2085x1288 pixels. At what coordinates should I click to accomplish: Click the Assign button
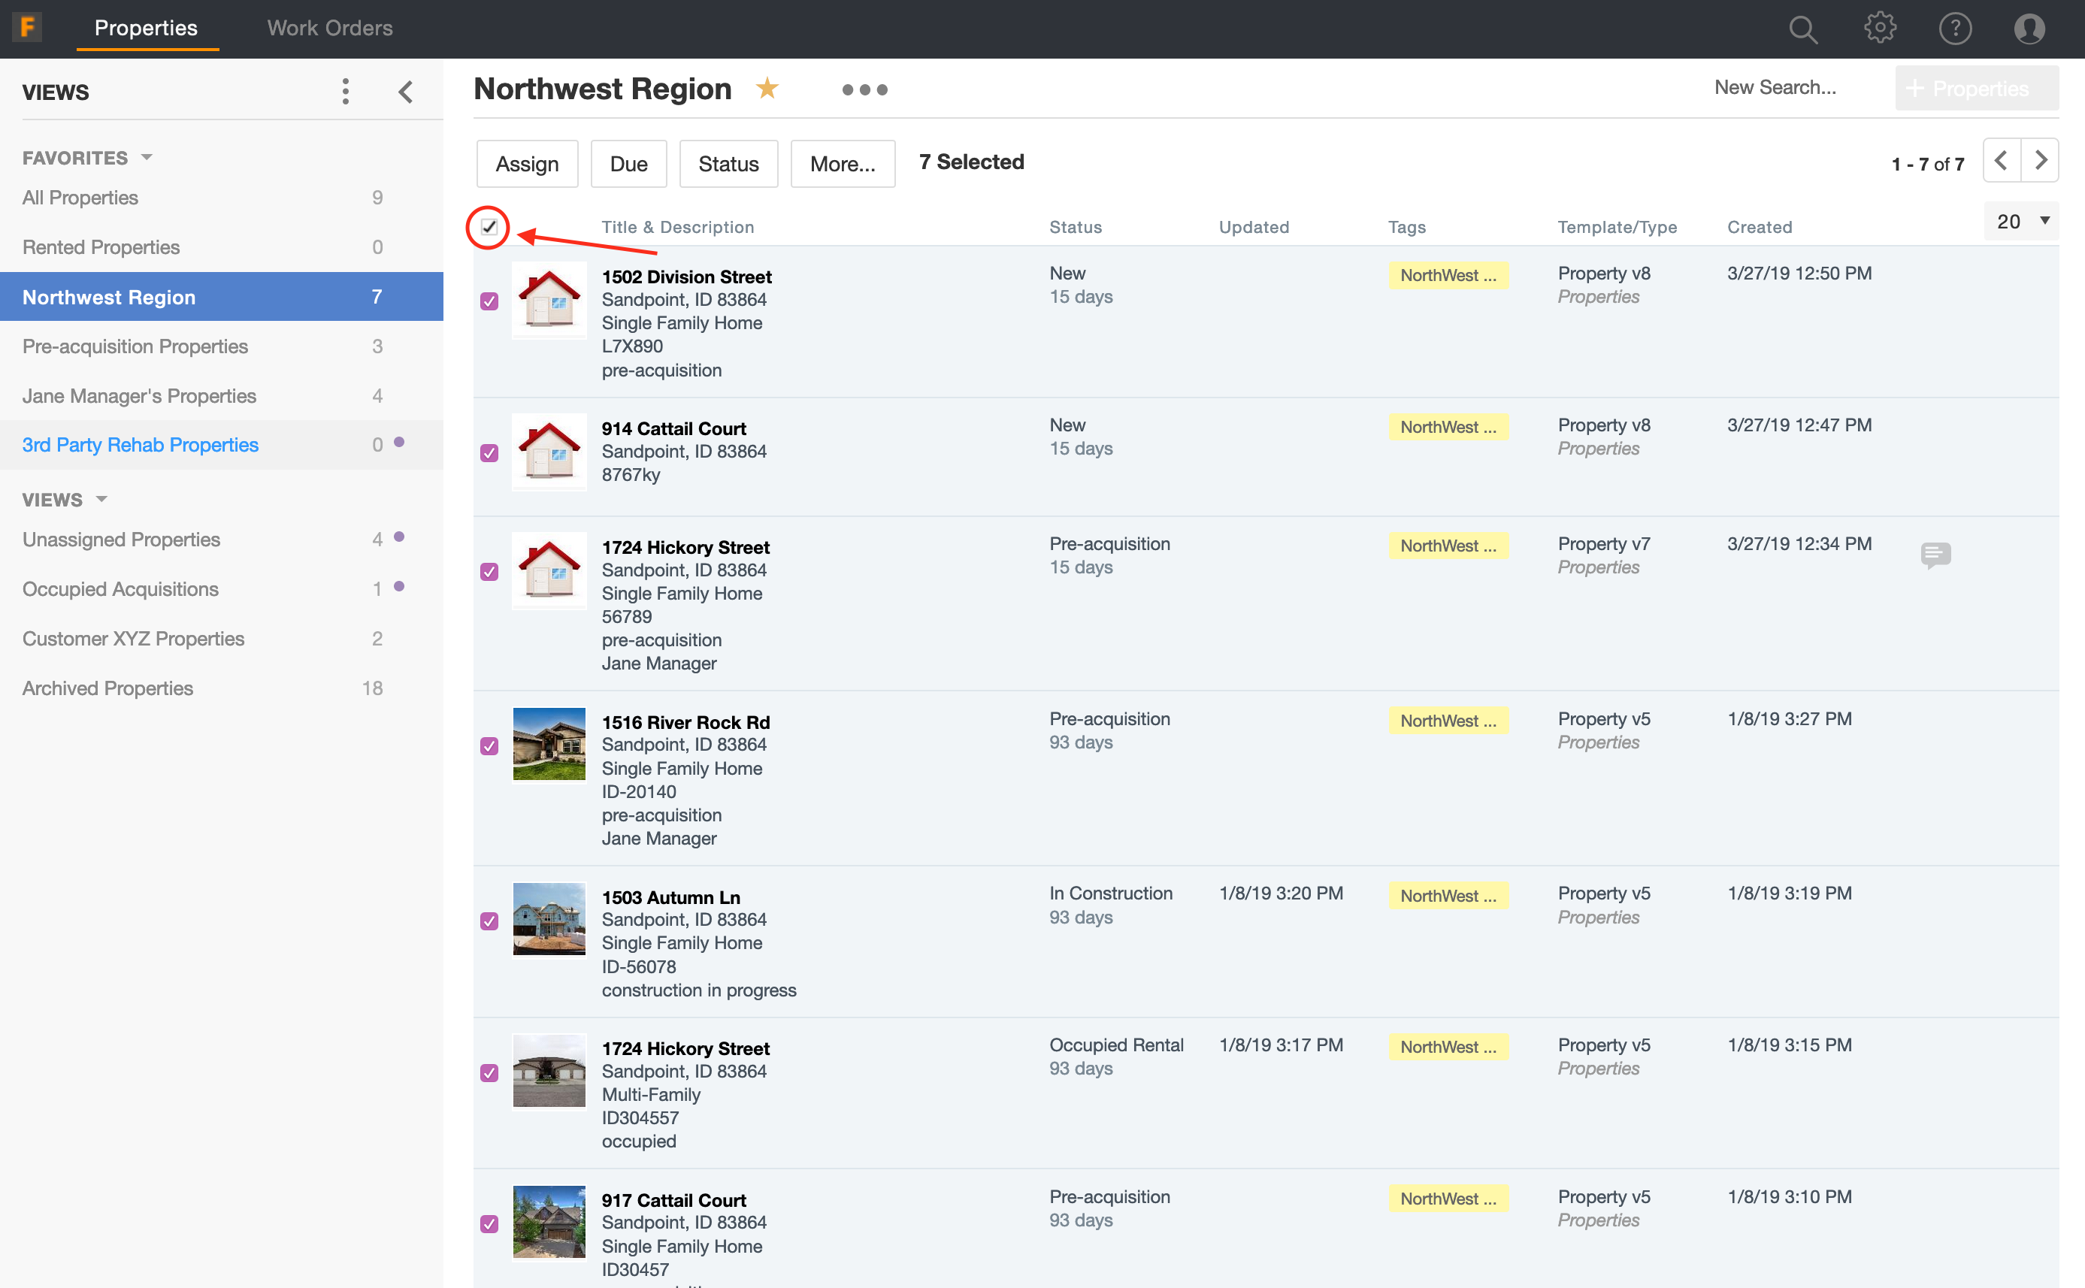[x=527, y=164]
